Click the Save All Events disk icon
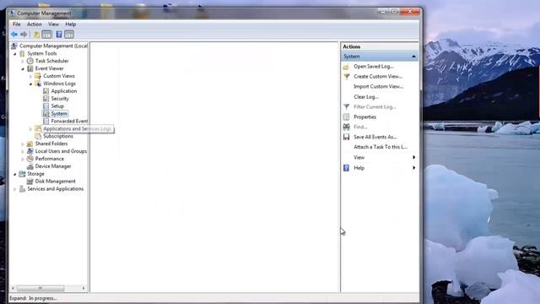Screen dimensions: 540x304 pyautogui.click(x=347, y=137)
